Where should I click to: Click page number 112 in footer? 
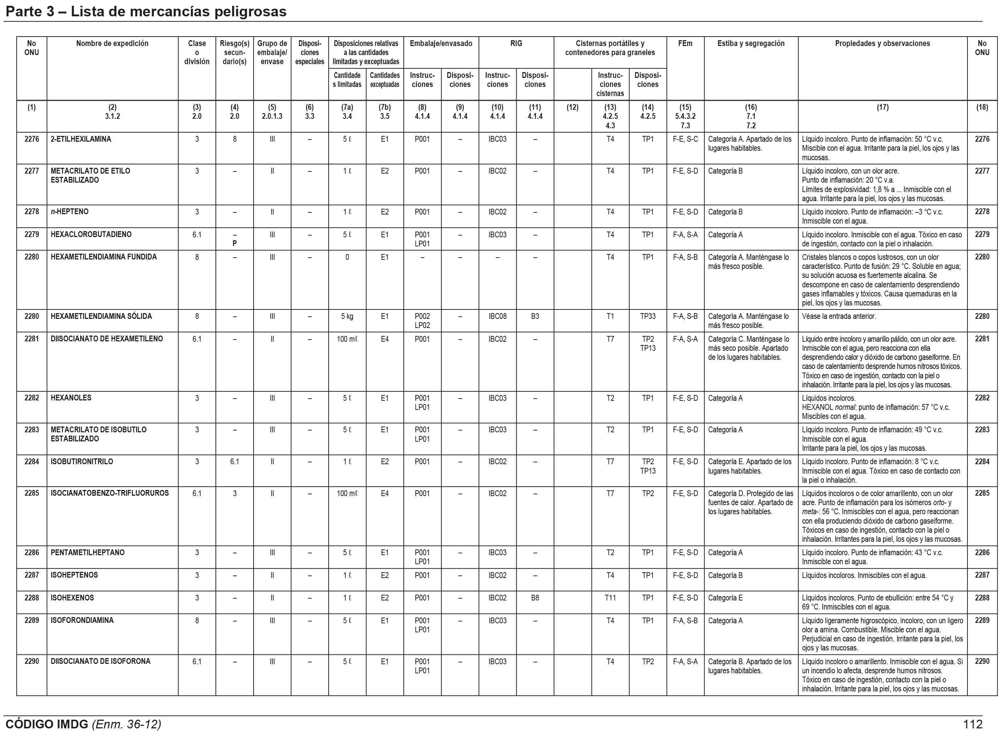[x=973, y=724]
